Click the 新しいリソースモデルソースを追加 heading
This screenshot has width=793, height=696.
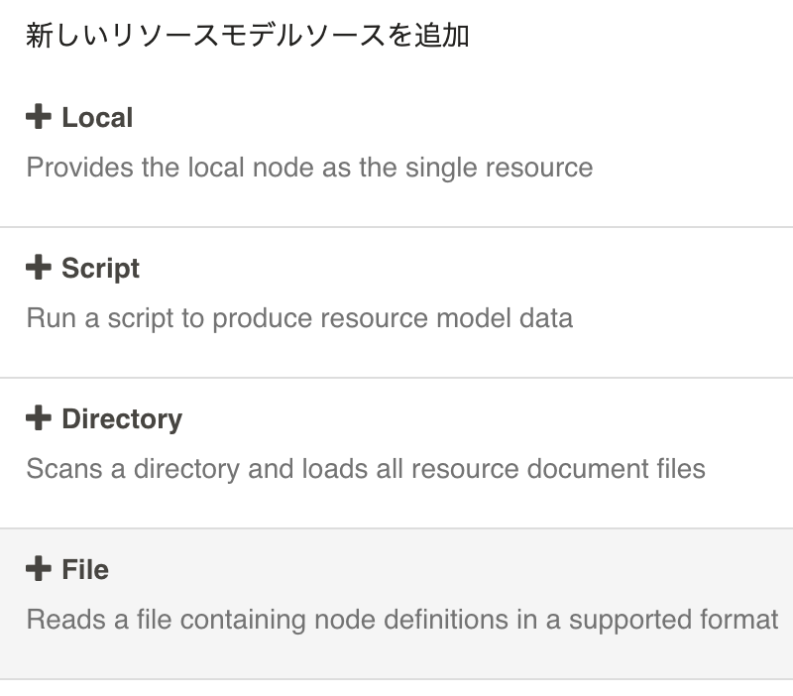248,37
